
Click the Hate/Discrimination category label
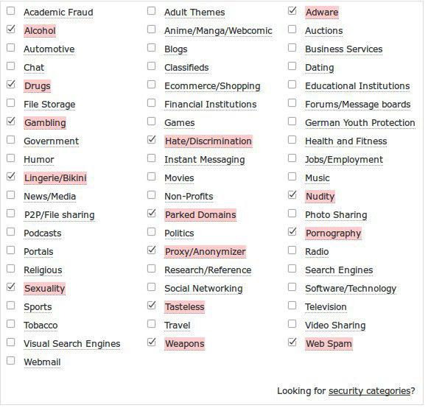(208, 141)
